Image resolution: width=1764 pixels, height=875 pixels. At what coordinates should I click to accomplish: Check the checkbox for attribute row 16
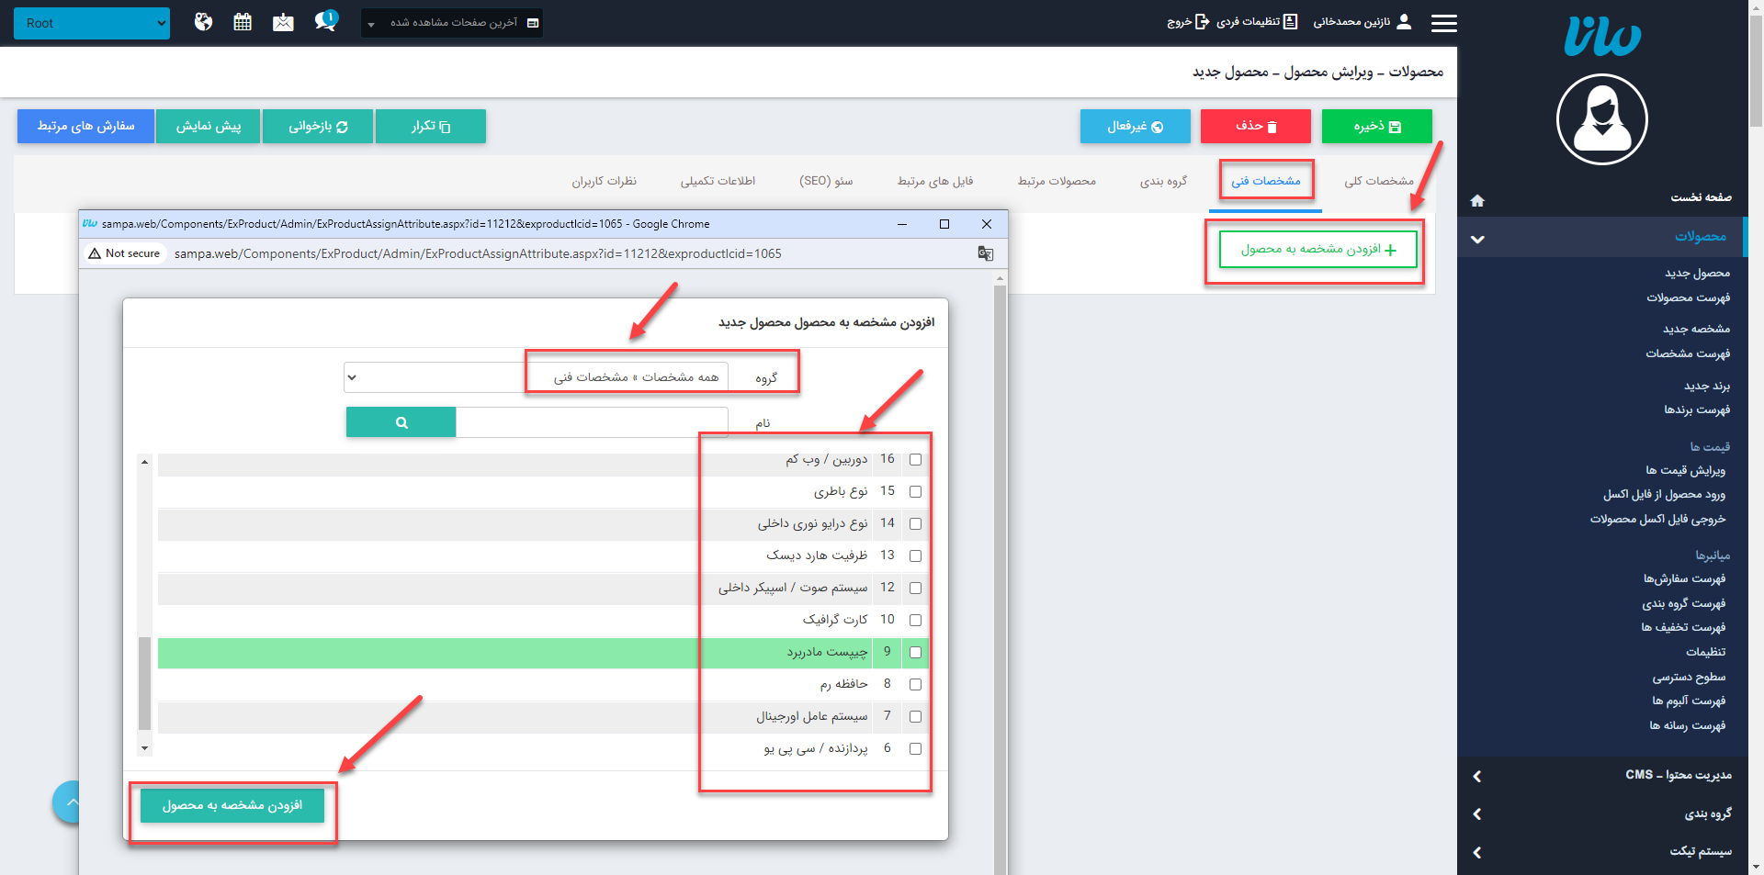point(915,459)
